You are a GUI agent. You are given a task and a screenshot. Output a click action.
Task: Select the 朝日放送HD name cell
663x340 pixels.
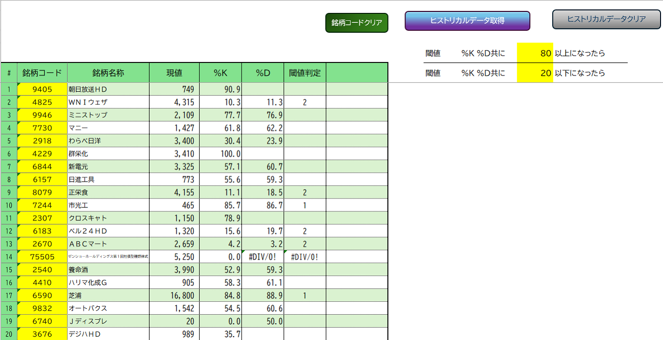(x=108, y=89)
